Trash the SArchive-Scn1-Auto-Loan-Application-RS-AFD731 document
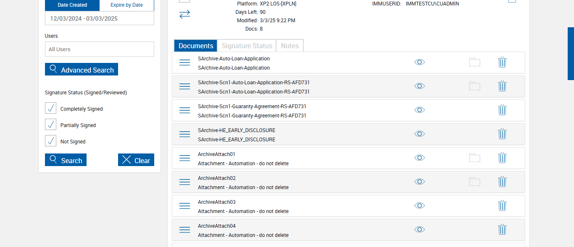This screenshot has width=574, height=247. (502, 86)
